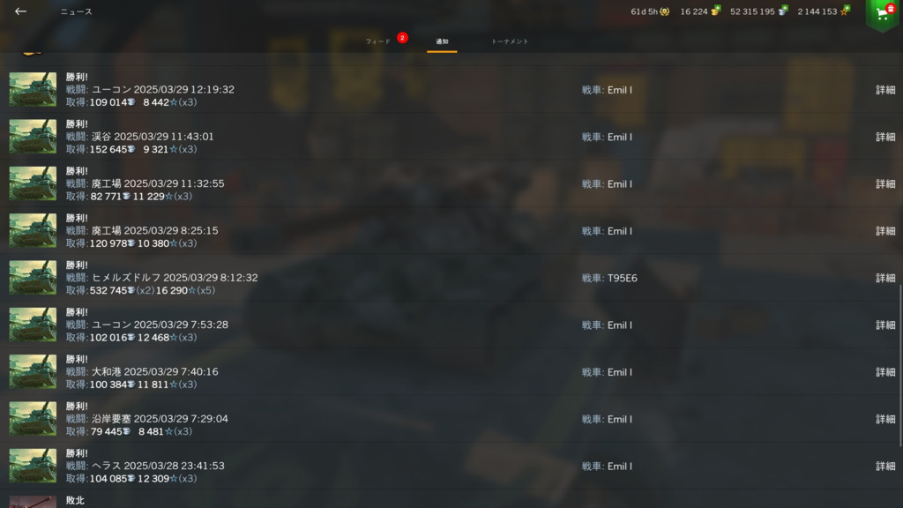Open free XP balance 2 144 153 star icon
The width and height of the screenshot is (903, 508).
[x=845, y=11]
